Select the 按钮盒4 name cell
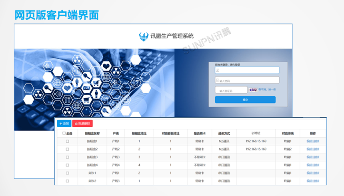344x196 pixels. tap(92, 165)
